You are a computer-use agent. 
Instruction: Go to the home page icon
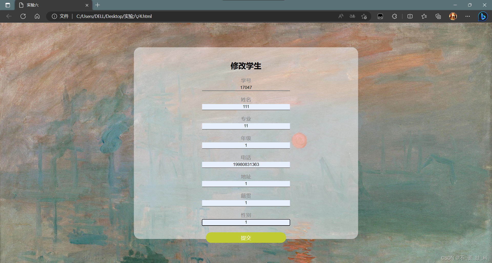pyautogui.click(x=37, y=16)
